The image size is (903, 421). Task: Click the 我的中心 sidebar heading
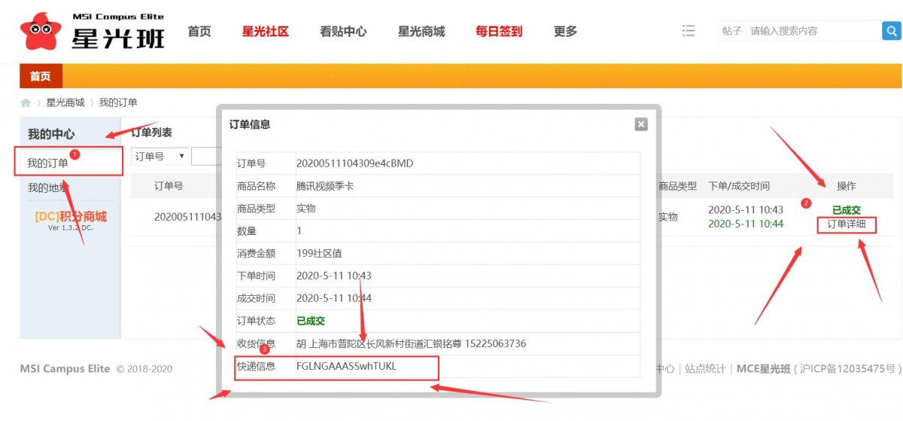tap(51, 134)
